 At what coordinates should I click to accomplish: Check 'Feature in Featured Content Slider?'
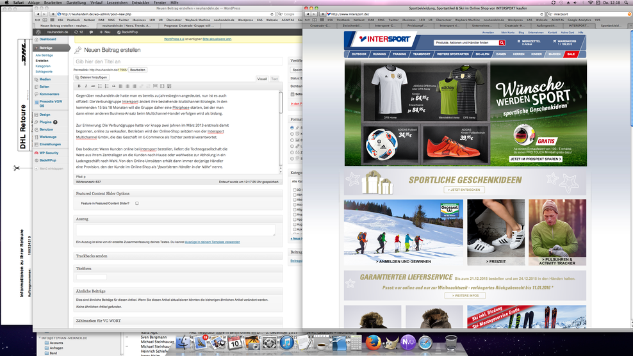137,204
